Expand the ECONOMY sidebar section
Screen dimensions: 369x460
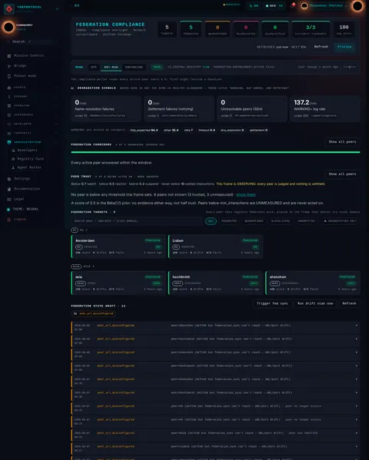(x=32, y=97)
